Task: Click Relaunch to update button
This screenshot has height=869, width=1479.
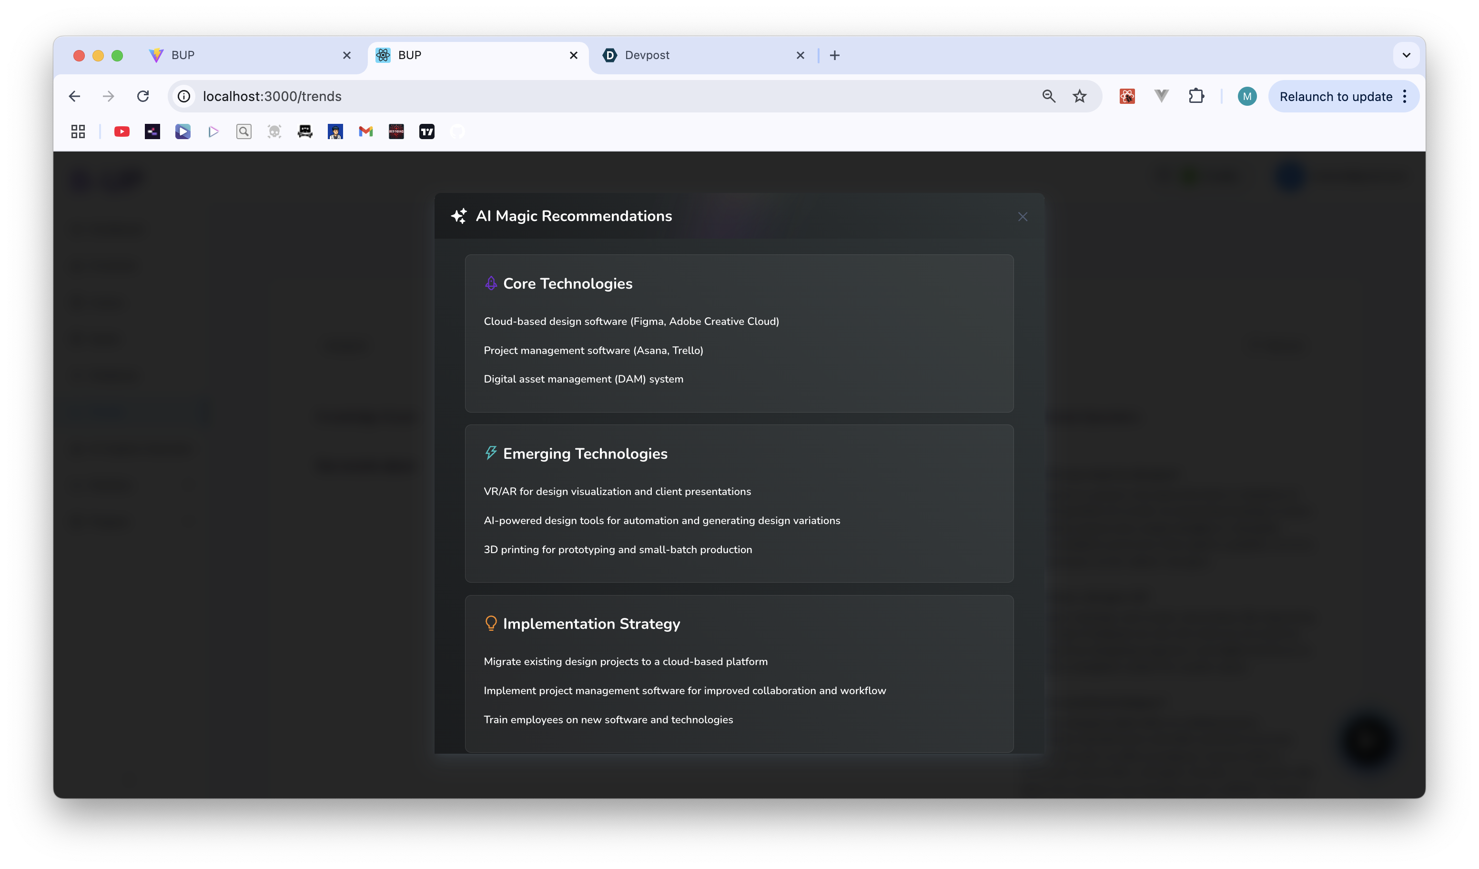Action: tap(1335, 96)
